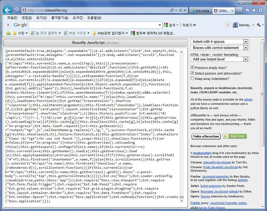Image resolution: width=267 pixels, height=211 pixels.
Task: Click the Google toolbar search box
Action: pos(93,25)
